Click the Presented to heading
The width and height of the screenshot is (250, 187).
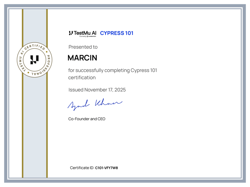click(83, 47)
